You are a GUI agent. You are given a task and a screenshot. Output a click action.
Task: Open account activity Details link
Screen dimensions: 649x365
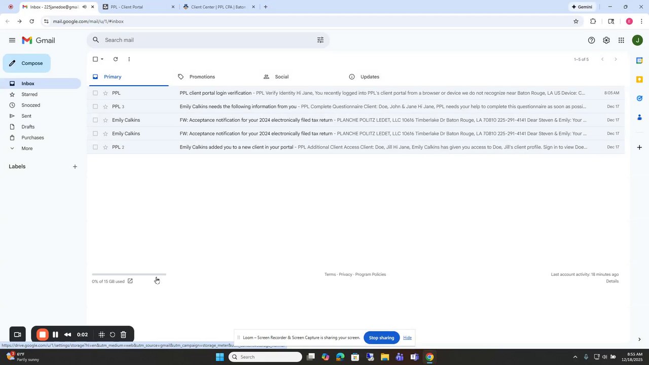pyautogui.click(x=612, y=281)
